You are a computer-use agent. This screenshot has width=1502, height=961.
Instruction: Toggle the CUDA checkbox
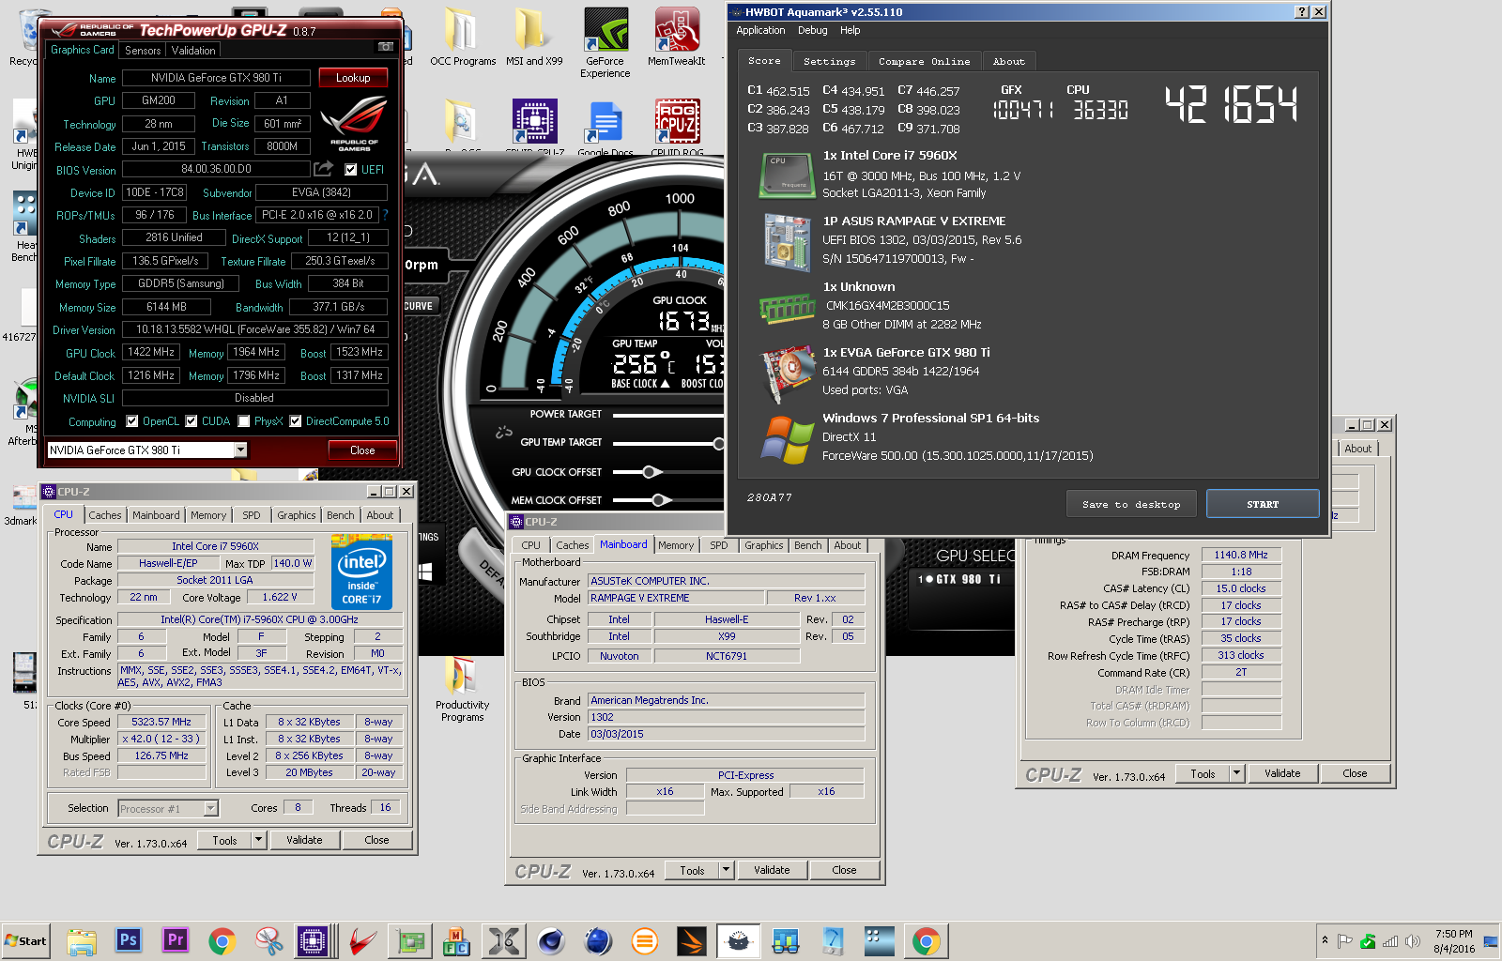192,421
